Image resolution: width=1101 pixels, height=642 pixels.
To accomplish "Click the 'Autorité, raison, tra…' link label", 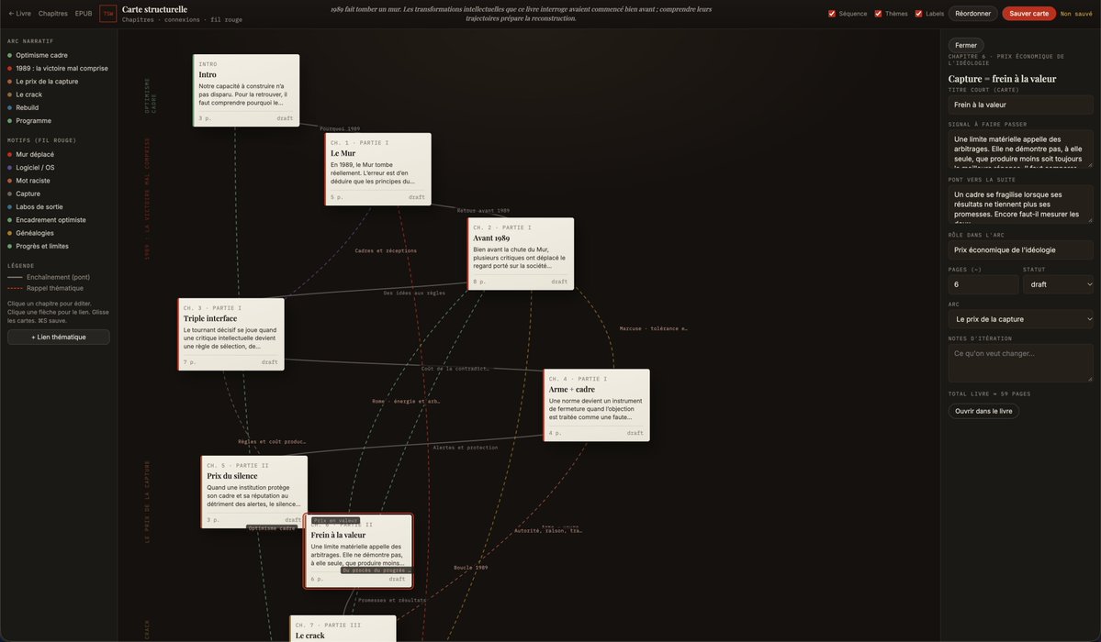I will tap(548, 531).
